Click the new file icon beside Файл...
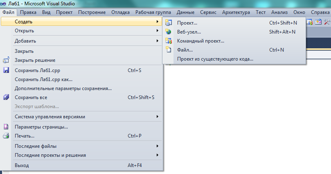This screenshot has width=331, height=174. click(168, 50)
